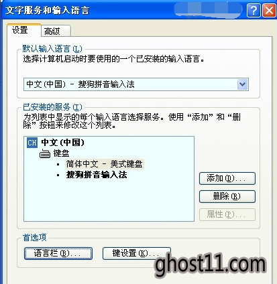The image size is (277, 284).
Task: Select the 键盘 tree node
Action: tap(61, 153)
